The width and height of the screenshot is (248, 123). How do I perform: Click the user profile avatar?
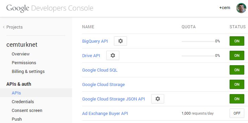tap(241, 8)
